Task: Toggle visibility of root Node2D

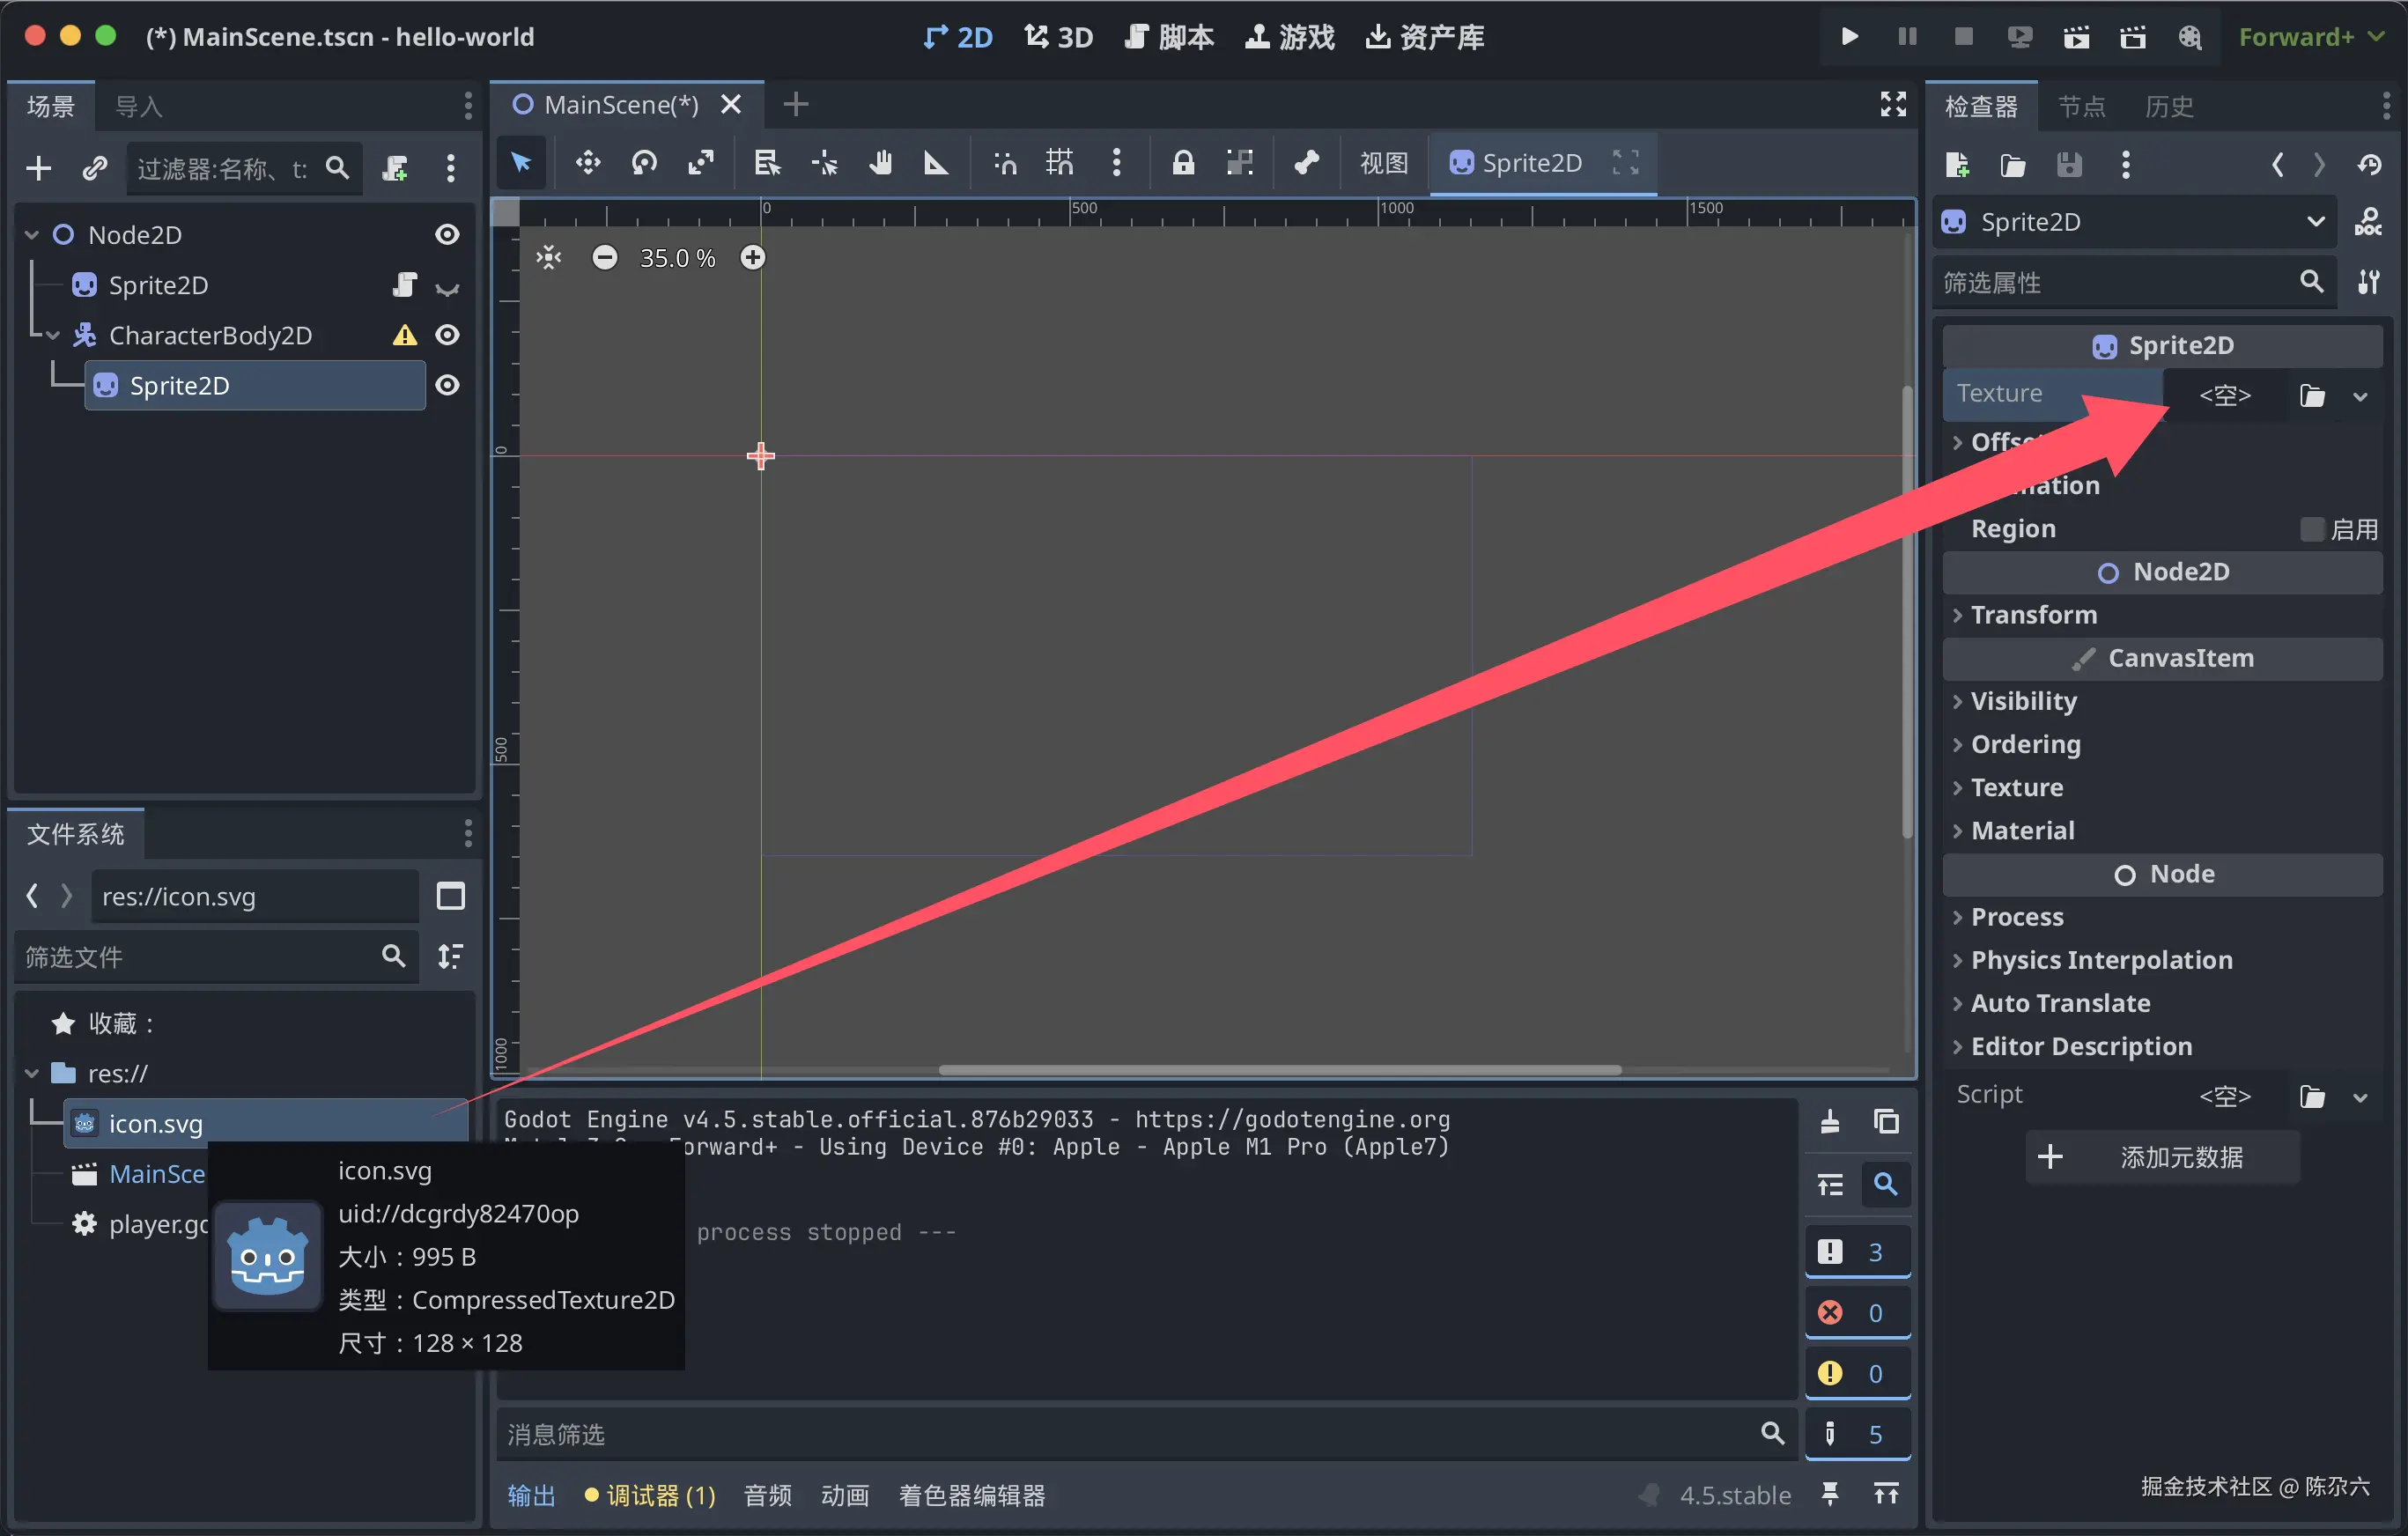Action: [x=448, y=234]
